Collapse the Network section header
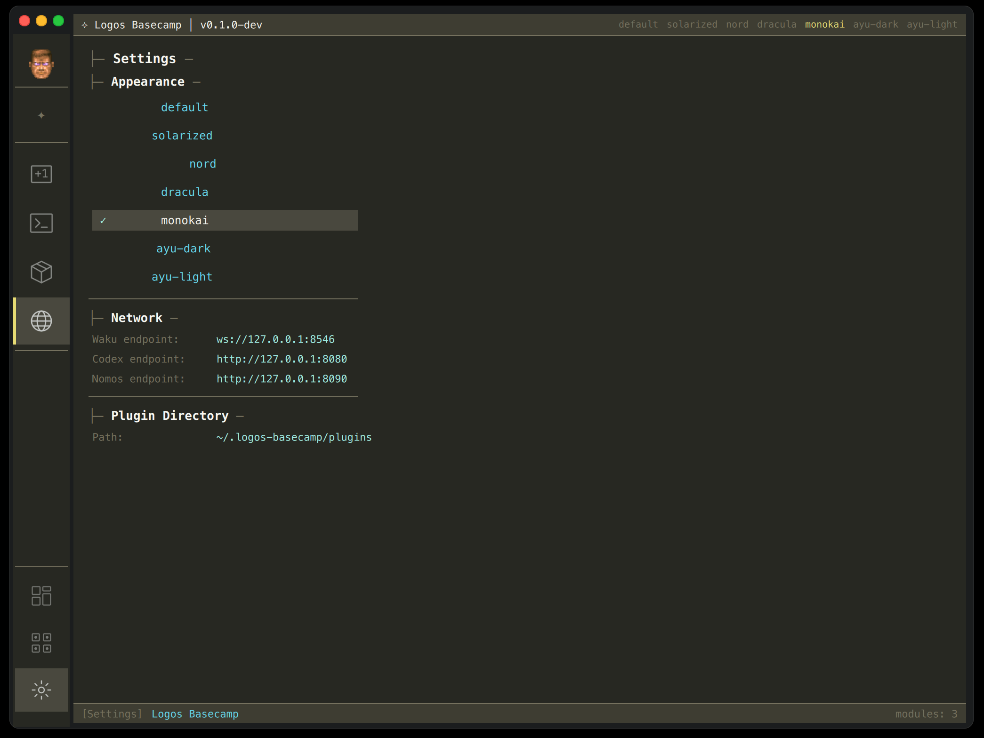 click(x=137, y=318)
